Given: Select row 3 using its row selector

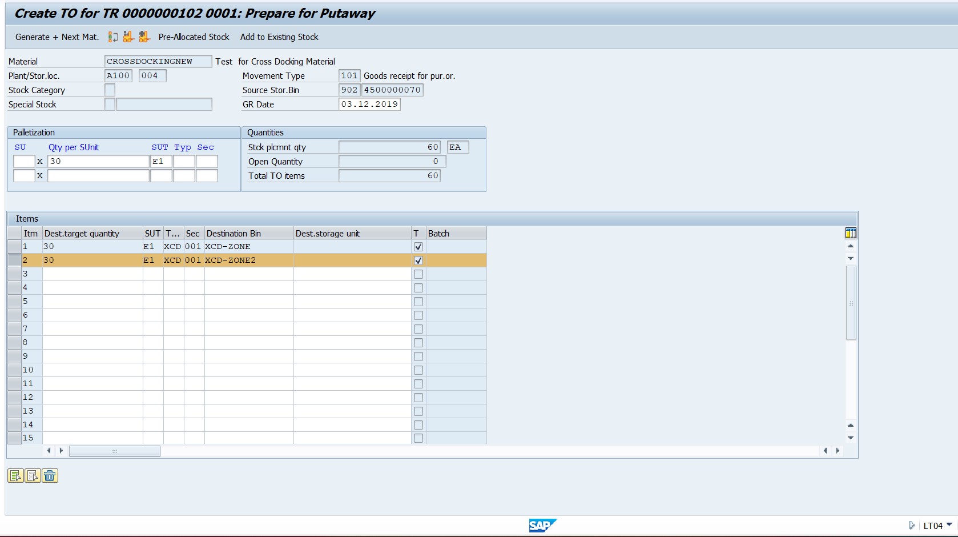Looking at the screenshot, I should (14, 274).
